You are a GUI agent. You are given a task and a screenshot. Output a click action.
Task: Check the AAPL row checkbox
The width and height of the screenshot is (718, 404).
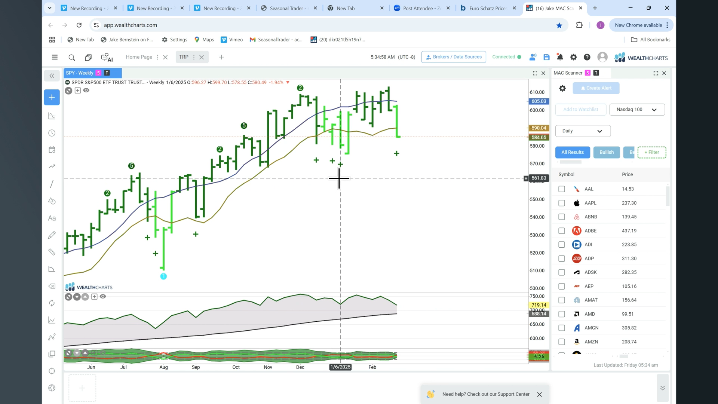[562, 203]
